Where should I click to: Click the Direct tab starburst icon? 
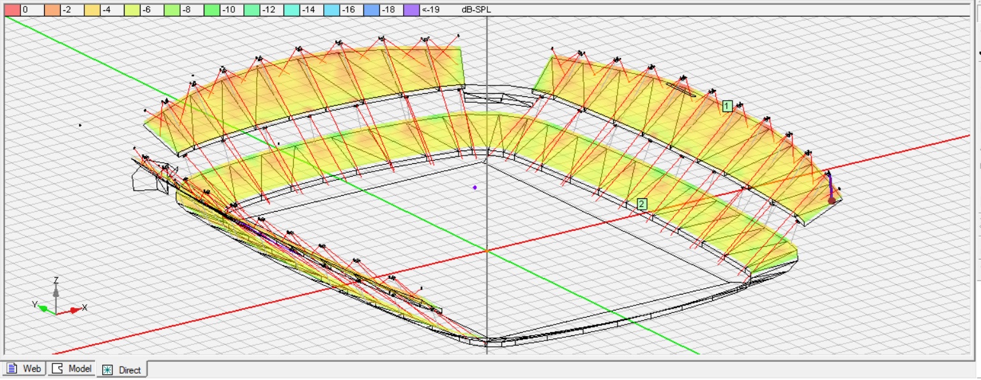[x=107, y=370]
